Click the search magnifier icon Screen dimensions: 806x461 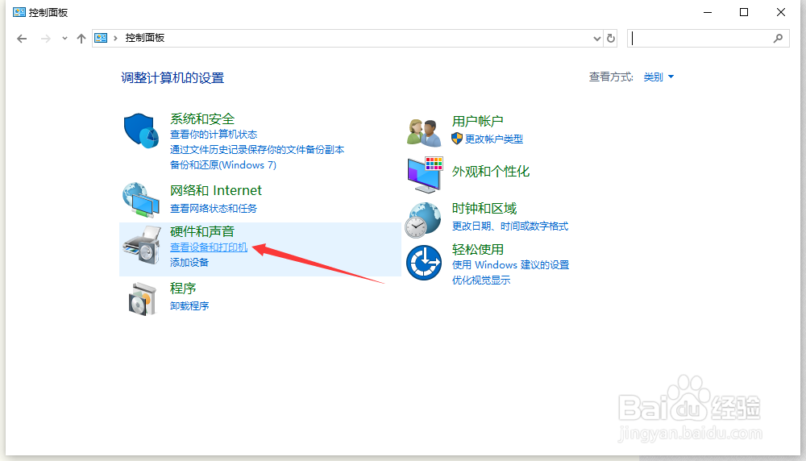[779, 38]
